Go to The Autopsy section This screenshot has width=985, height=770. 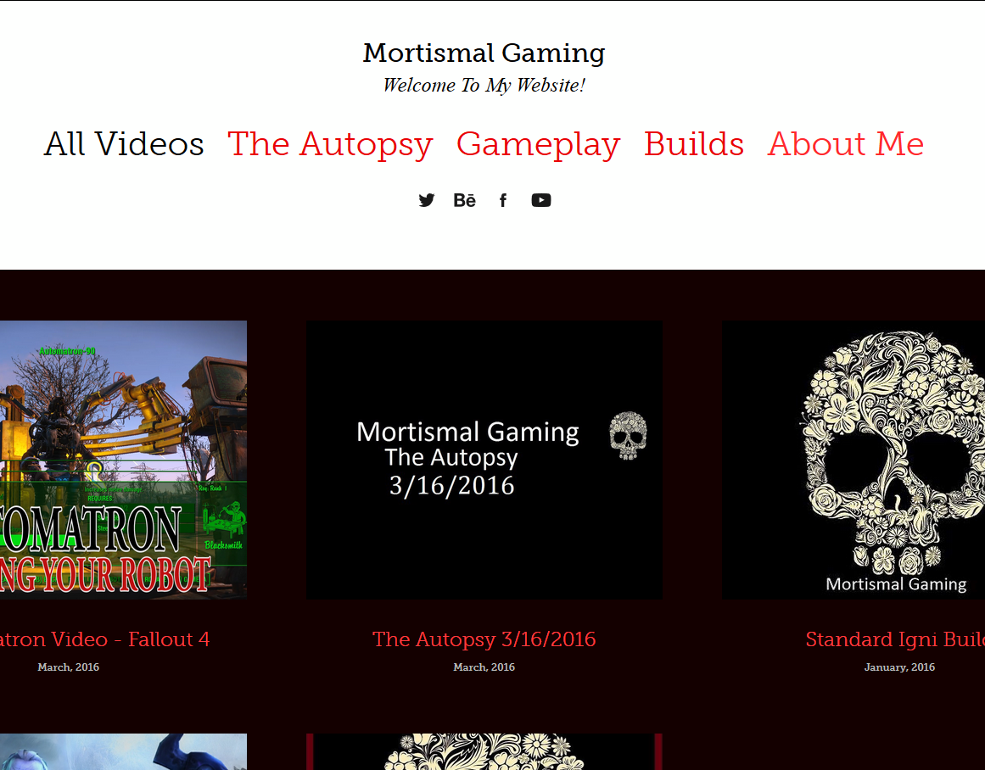(330, 144)
